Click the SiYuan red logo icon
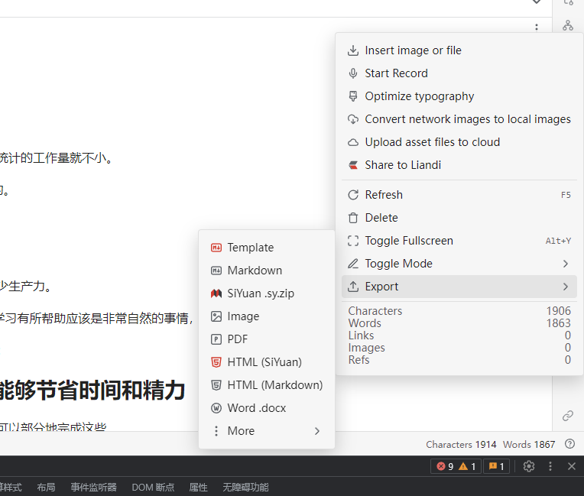 coord(216,293)
